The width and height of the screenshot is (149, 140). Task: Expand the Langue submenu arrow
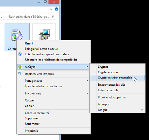(142, 110)
